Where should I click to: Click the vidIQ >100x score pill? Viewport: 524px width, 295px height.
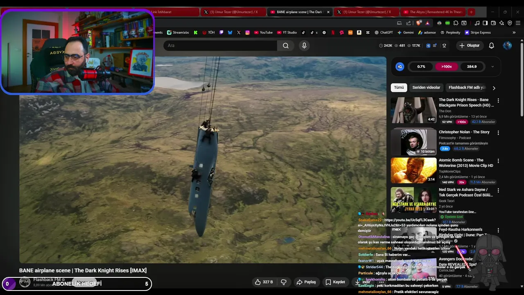(446, 66)
